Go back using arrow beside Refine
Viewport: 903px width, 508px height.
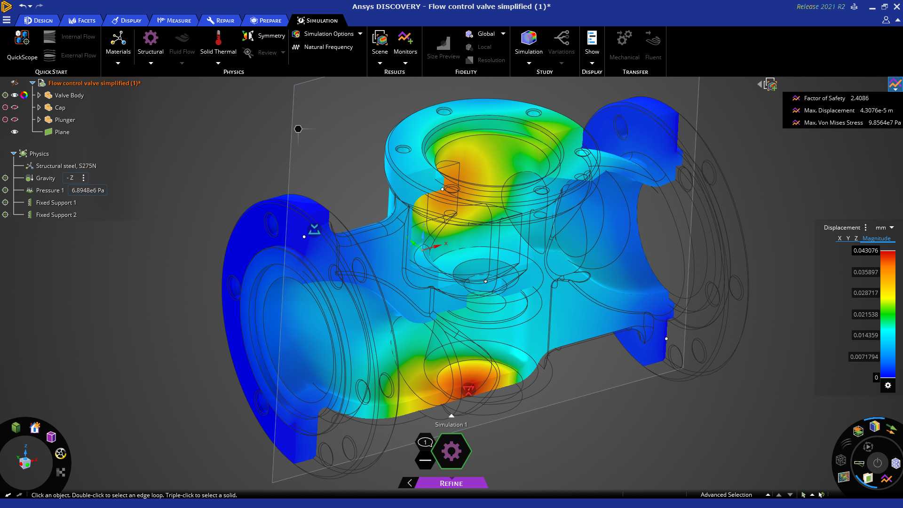pyautogui.click(x=409, y=483)
